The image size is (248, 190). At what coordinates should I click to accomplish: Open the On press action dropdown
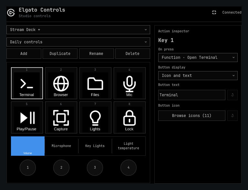pos(198,58)
